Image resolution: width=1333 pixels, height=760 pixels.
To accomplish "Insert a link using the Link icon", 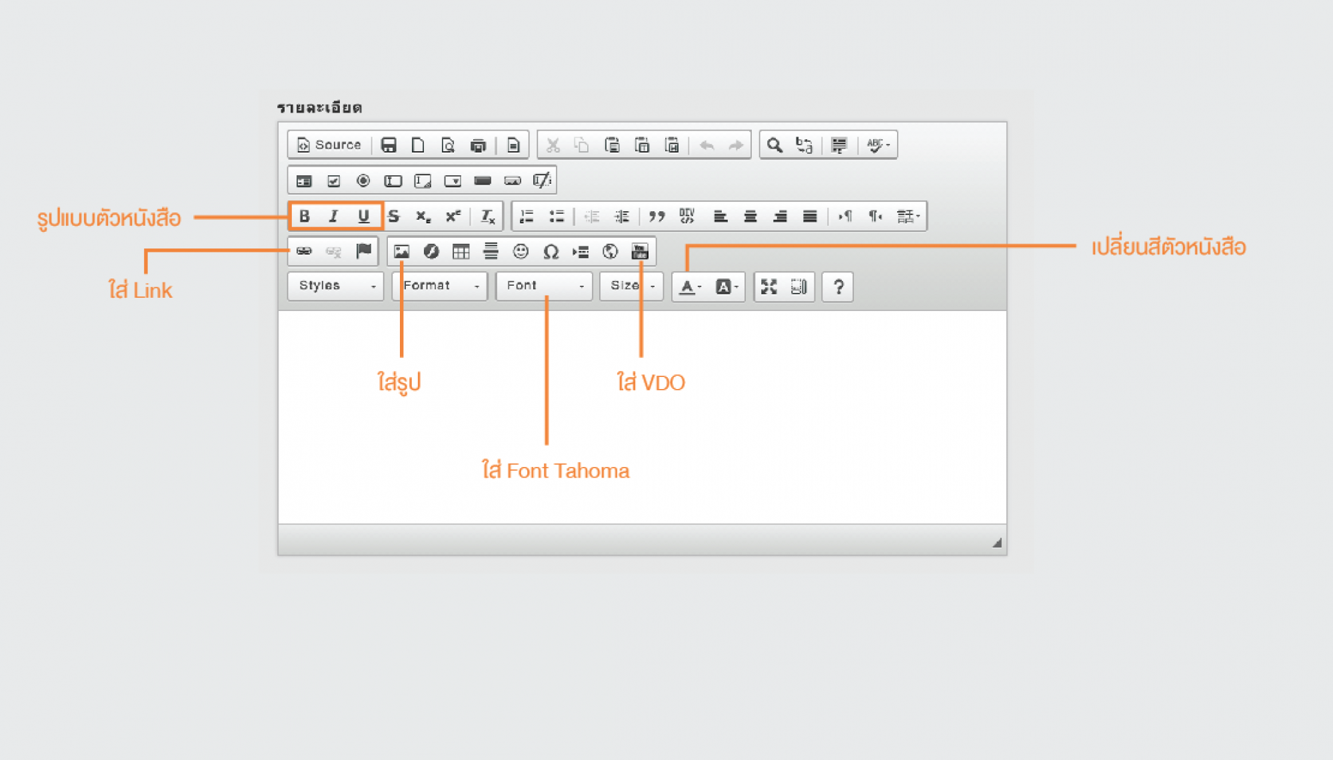I will pos(304,251).
